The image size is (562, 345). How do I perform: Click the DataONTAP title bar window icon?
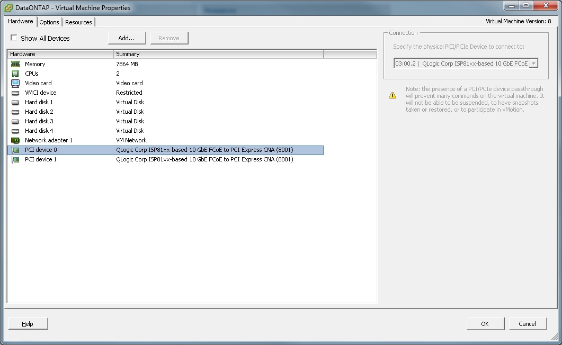pyautogui.click(x=8, y=7)
